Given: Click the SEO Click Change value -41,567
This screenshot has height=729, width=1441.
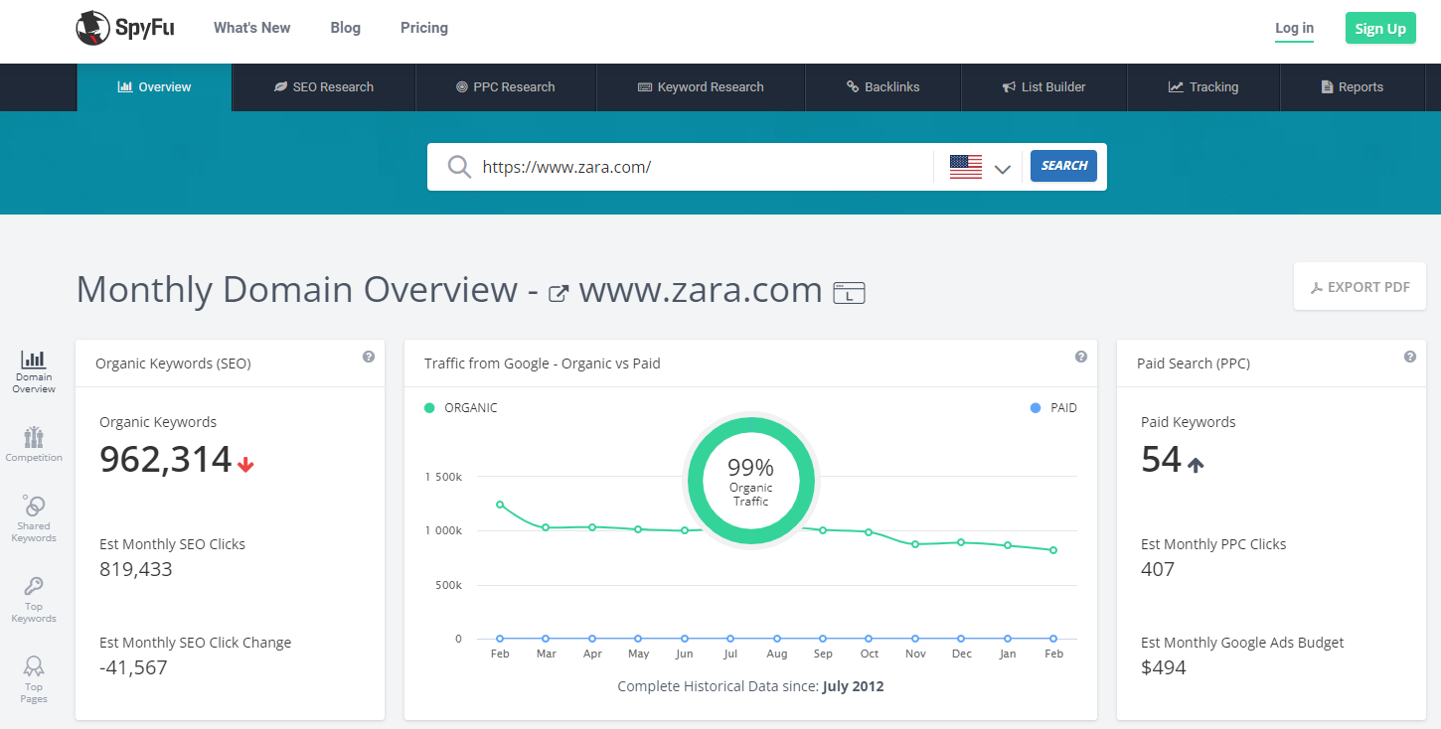Looking at the screenshot, I should [x=133, y=667].
